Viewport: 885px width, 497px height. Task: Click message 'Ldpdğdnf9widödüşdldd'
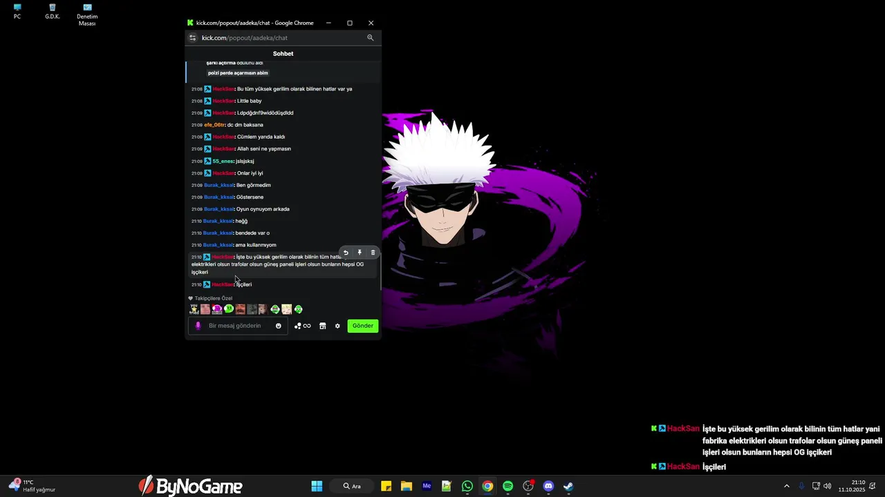[x=265, y=113]
